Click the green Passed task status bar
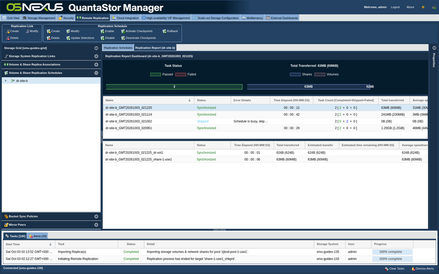This screenshot has height=274, width=439. tap(174, 87)
